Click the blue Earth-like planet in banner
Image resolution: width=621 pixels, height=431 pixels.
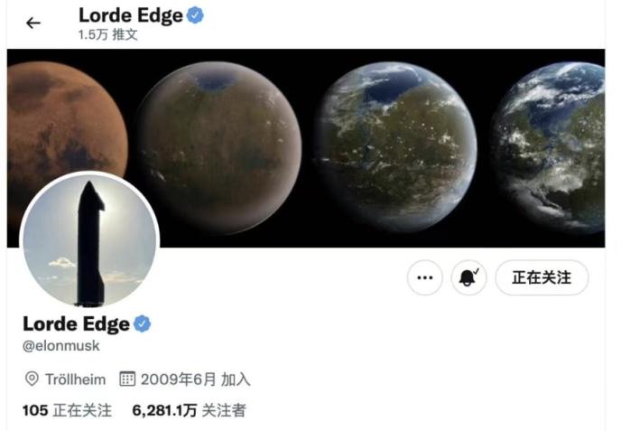point(551,147)
